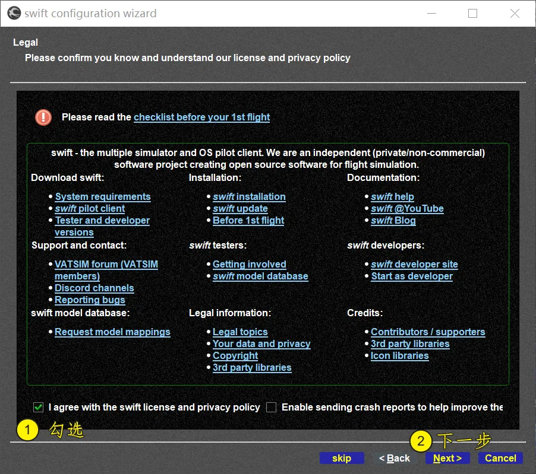Open the Contributors / supporters link
This screenshot has height=474, width=536.
click(428, 332)
